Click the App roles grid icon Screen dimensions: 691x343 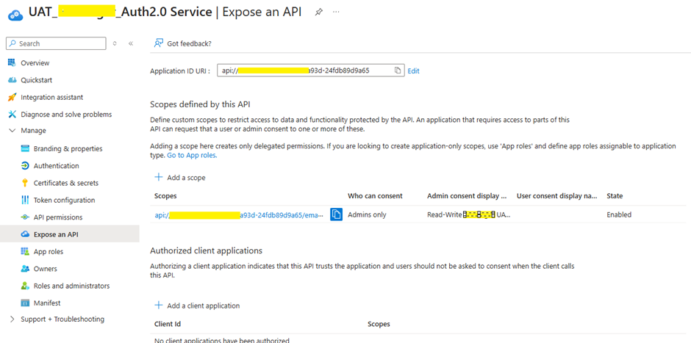[25, 251]
